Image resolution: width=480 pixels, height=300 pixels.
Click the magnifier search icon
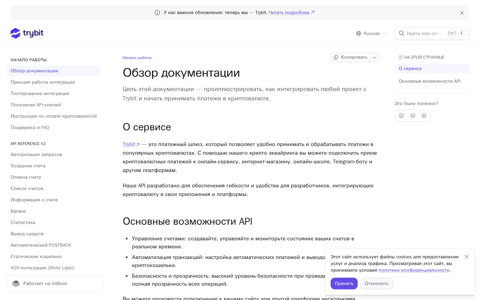point(401,33)
